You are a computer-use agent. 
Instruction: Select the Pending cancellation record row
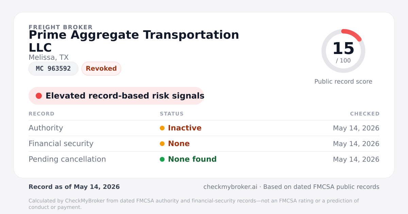tap(204, 159)
